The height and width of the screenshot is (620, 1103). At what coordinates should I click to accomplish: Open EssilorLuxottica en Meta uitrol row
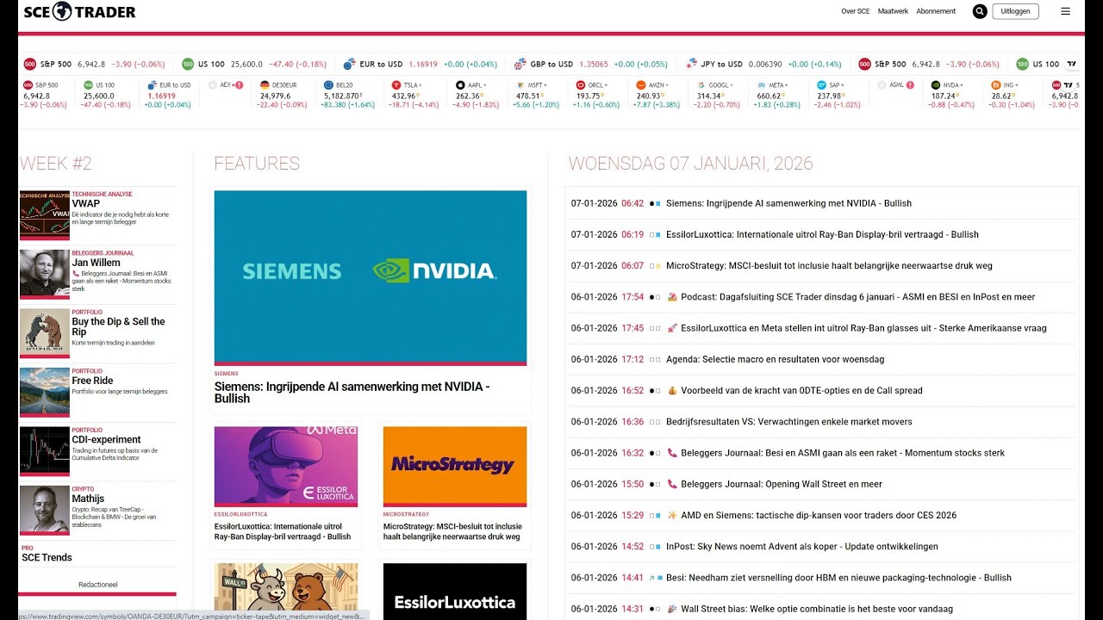pos(822,328)
